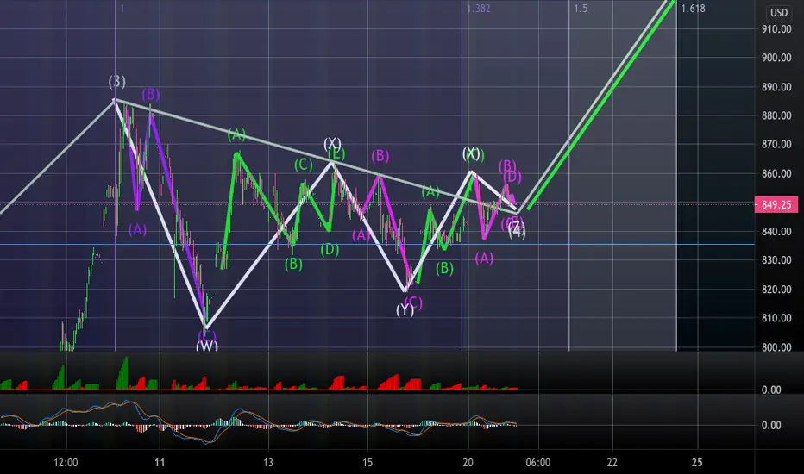
Task: Pick date 22 on the time axis
Action: (612, 463)
